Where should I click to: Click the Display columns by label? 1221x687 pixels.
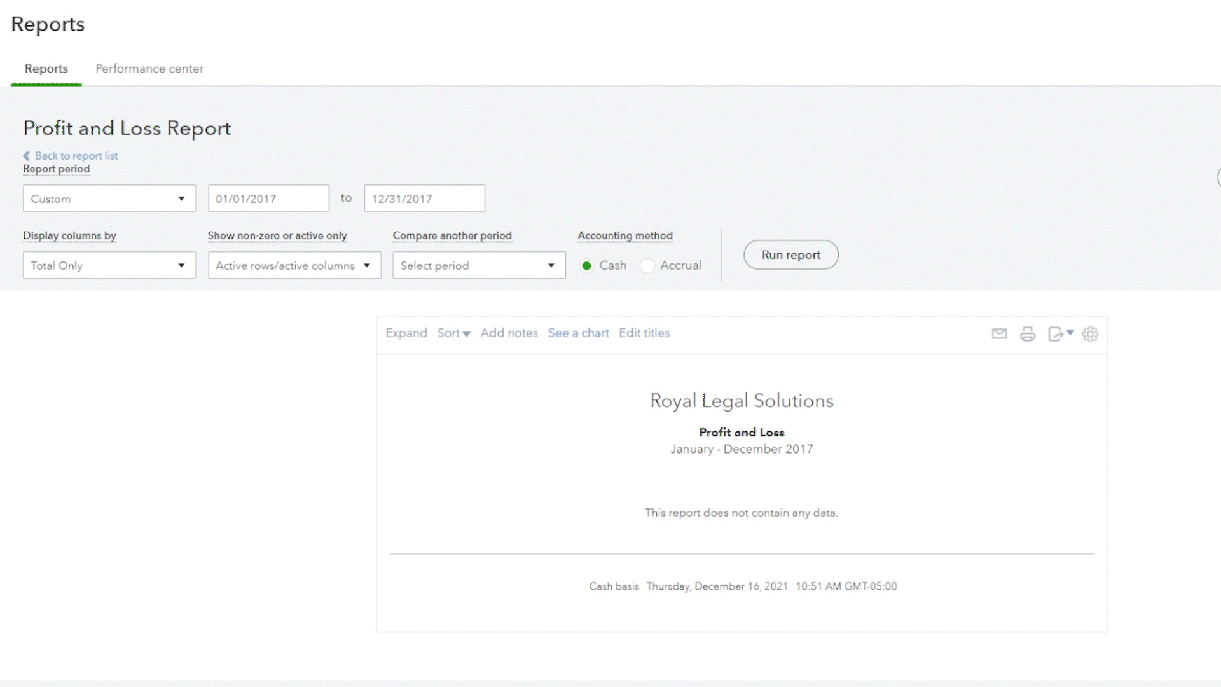coord(69,235)
